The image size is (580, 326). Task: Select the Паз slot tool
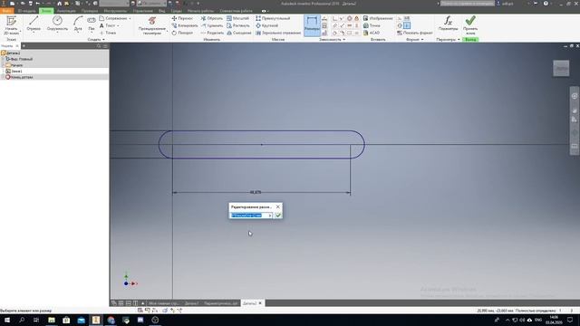point(92,24)
